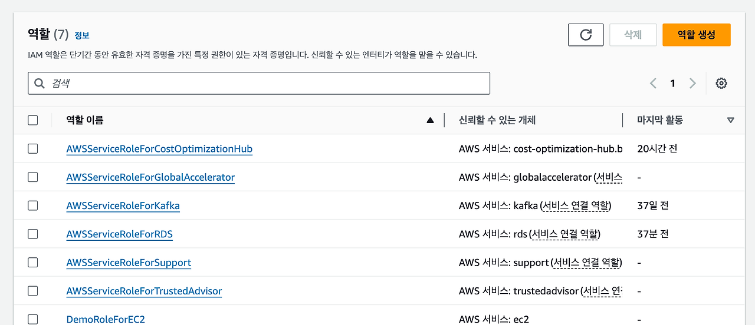The width and height of the screenshot is (755, 325).
Task: Click page number 1
Action: 672,84
